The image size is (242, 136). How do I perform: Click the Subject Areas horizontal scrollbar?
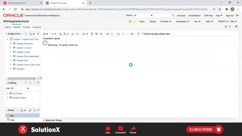tap(22, 79)
